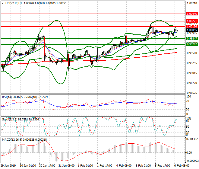Select the 0.99702 green support price label
The height and width of the screenshot is (169, 199).
192,44
